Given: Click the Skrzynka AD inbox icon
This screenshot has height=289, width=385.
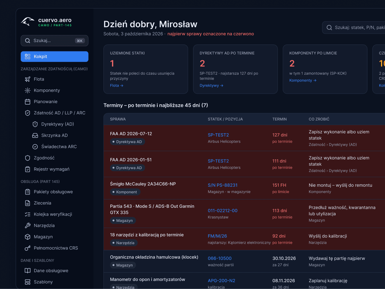Looking at the screenshot, I should pyautogui.click(x=35, y=136).
